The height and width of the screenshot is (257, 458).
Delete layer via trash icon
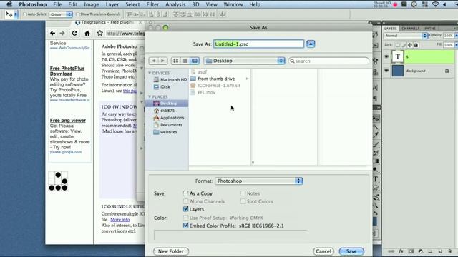[x=449, y=251]
